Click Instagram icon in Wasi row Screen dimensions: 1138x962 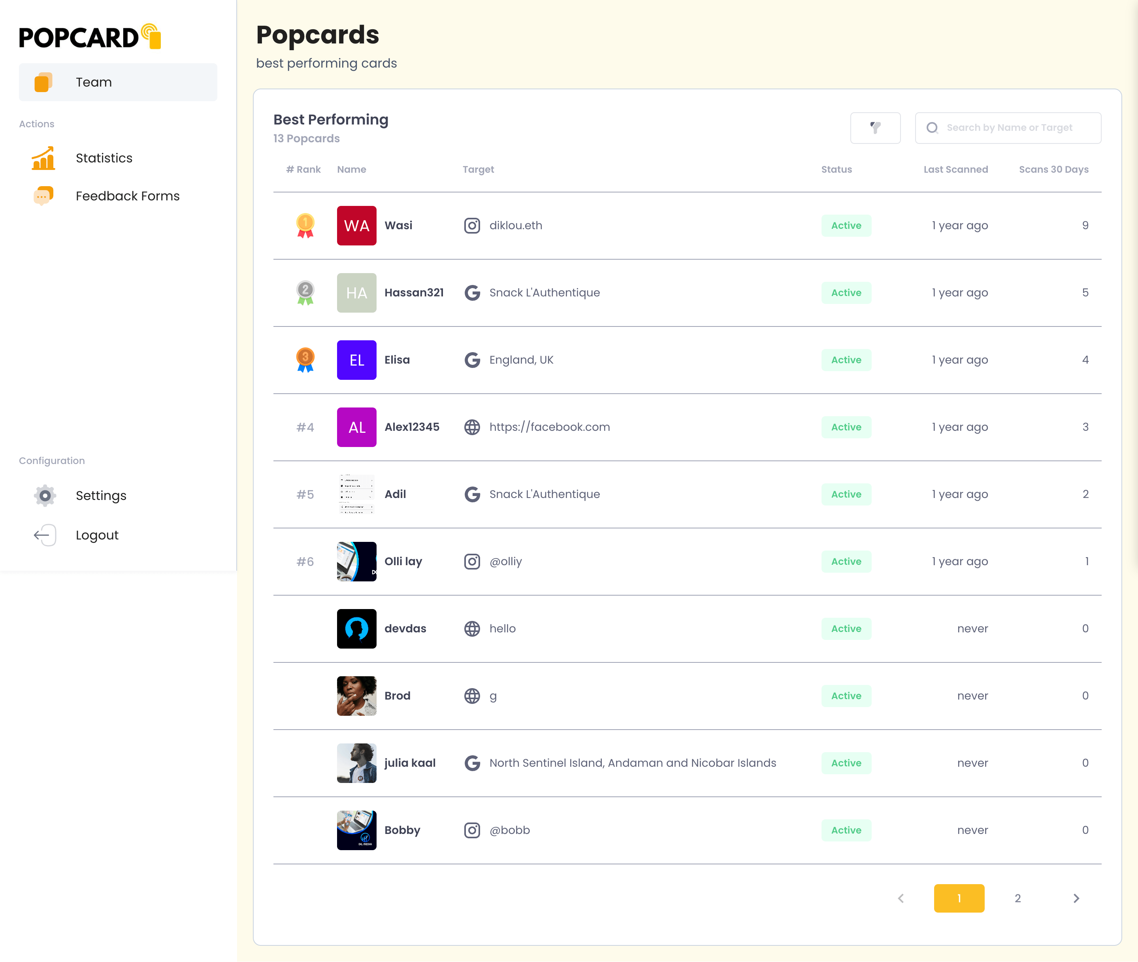[x=472, y=225]
